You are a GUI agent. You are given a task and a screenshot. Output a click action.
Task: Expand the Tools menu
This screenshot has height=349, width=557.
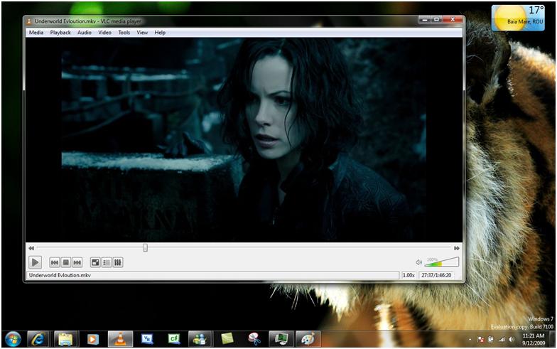(124, 33)
